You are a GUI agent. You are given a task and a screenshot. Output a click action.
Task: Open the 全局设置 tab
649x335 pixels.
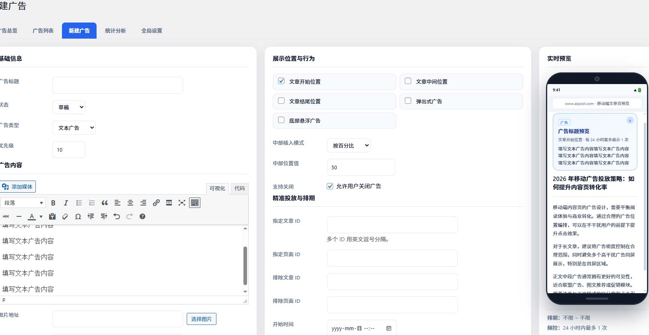click(x=152, y=31)
